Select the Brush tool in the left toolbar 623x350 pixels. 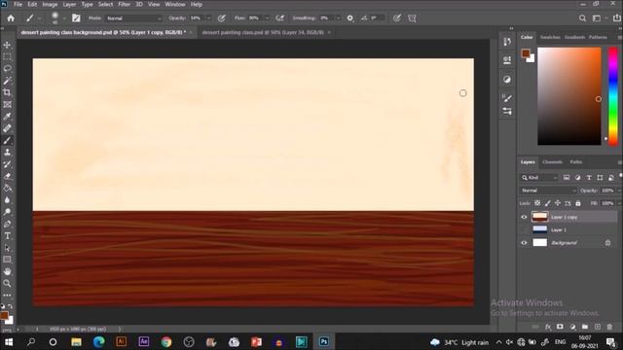[x=7, y=140]
